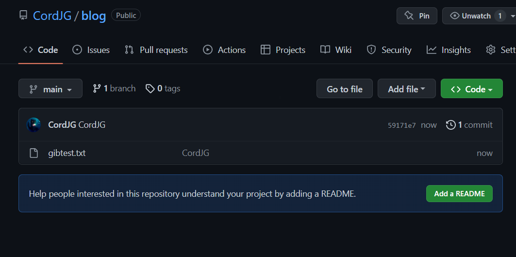This screenshot has width=516, height=257.
Task: Open the gibtest.txt file
Action: point(67,153)
